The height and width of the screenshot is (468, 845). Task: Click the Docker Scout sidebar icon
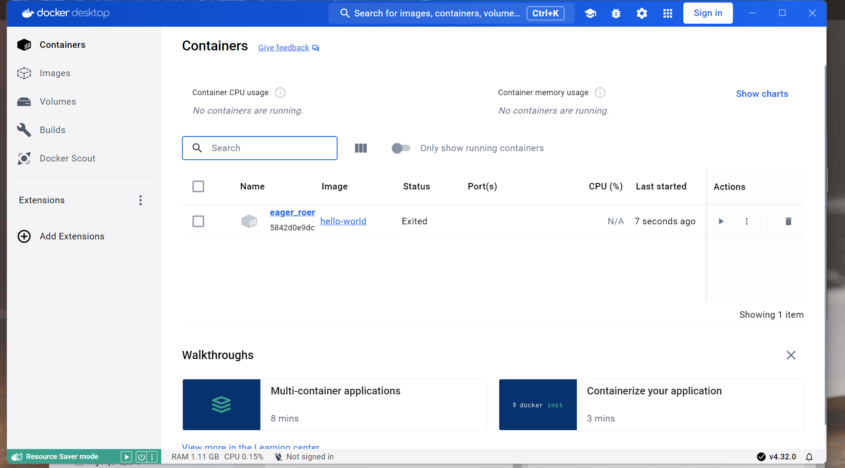coord(24,158)
